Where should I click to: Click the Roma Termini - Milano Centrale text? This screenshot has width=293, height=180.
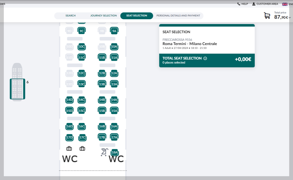pyautogui.click(x=190, y=44)
